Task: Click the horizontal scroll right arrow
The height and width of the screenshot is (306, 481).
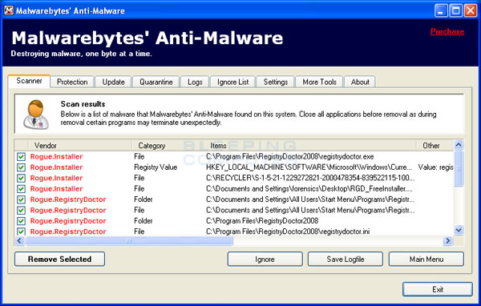Action: click(x=448, y=240)
